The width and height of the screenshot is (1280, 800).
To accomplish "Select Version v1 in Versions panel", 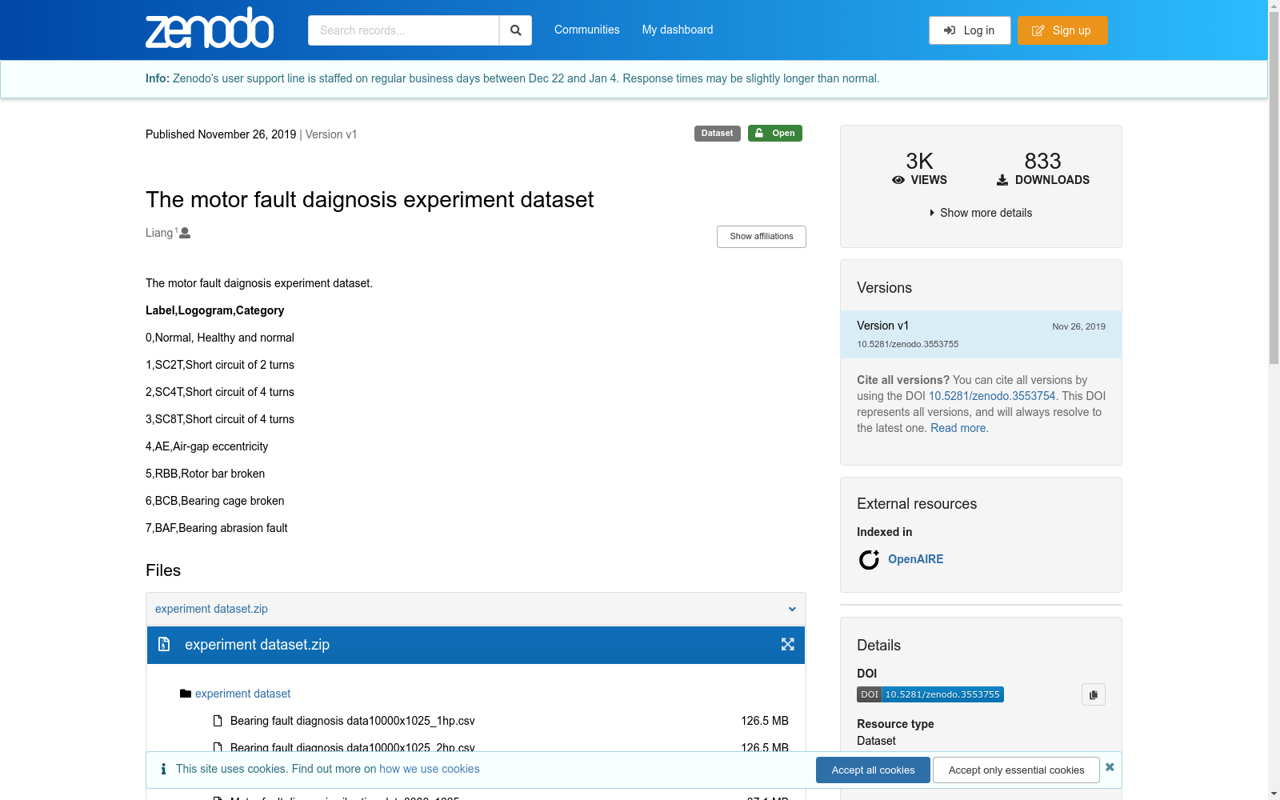I will click(x=981, y=334).
